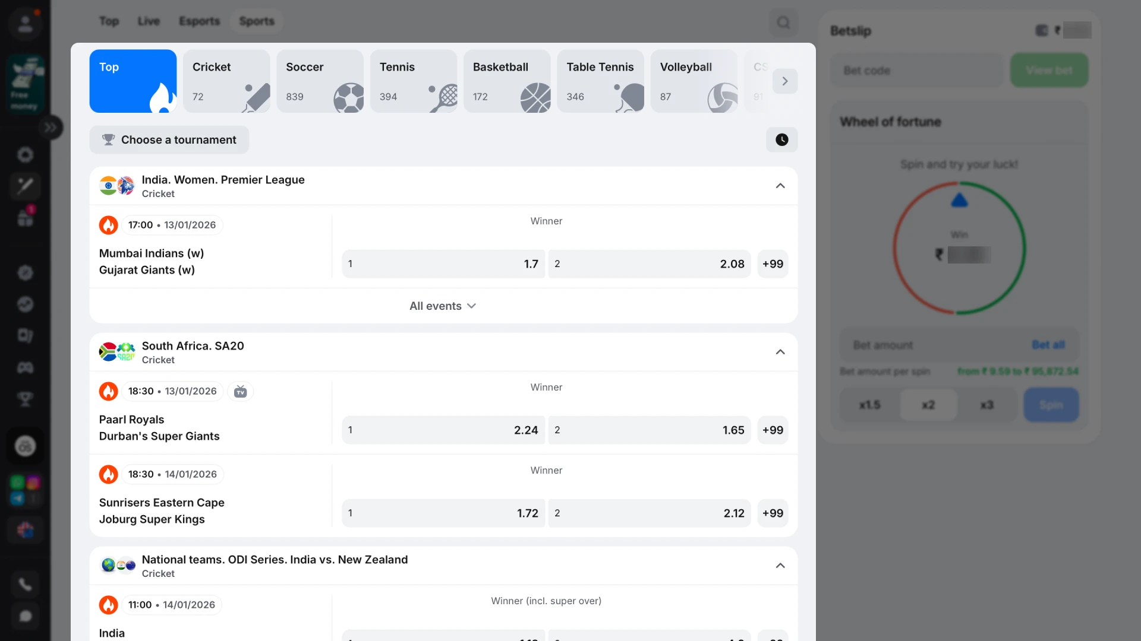Click the trophy icon in left sidebar

pos(25,399)
